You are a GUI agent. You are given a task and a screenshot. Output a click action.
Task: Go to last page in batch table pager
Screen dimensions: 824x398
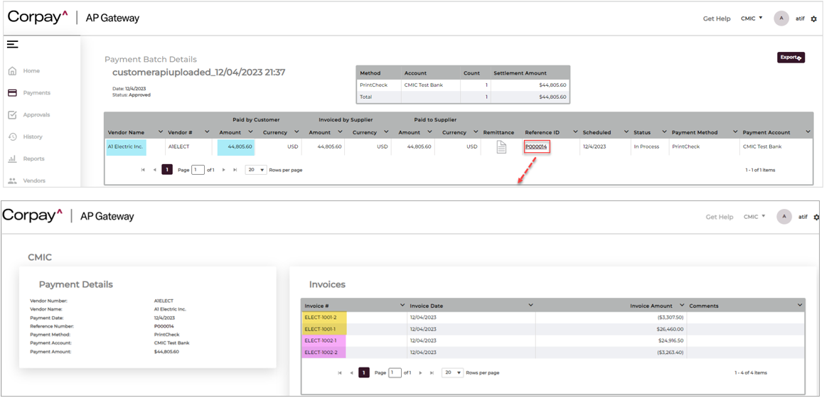pyautogui.click(x=235, y=170)
